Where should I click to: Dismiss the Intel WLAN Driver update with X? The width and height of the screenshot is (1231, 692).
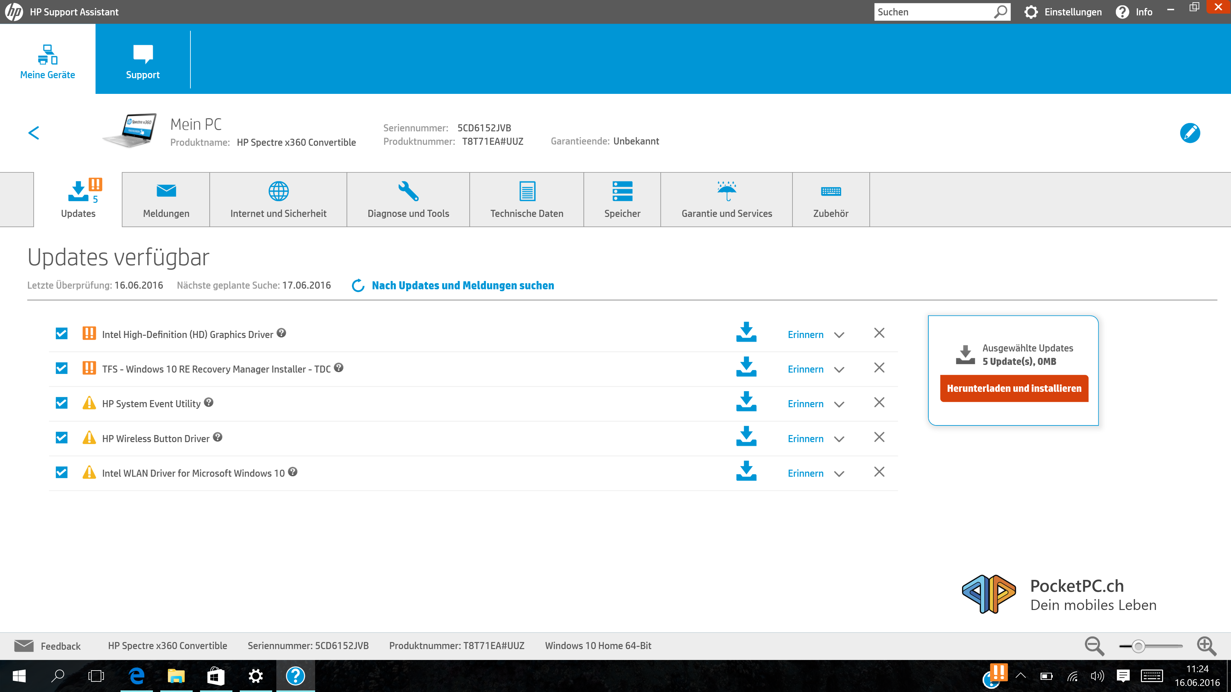point(879,472)
